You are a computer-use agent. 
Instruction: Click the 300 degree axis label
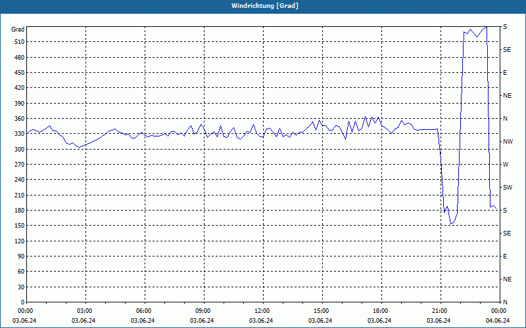(x=19, y=149)
